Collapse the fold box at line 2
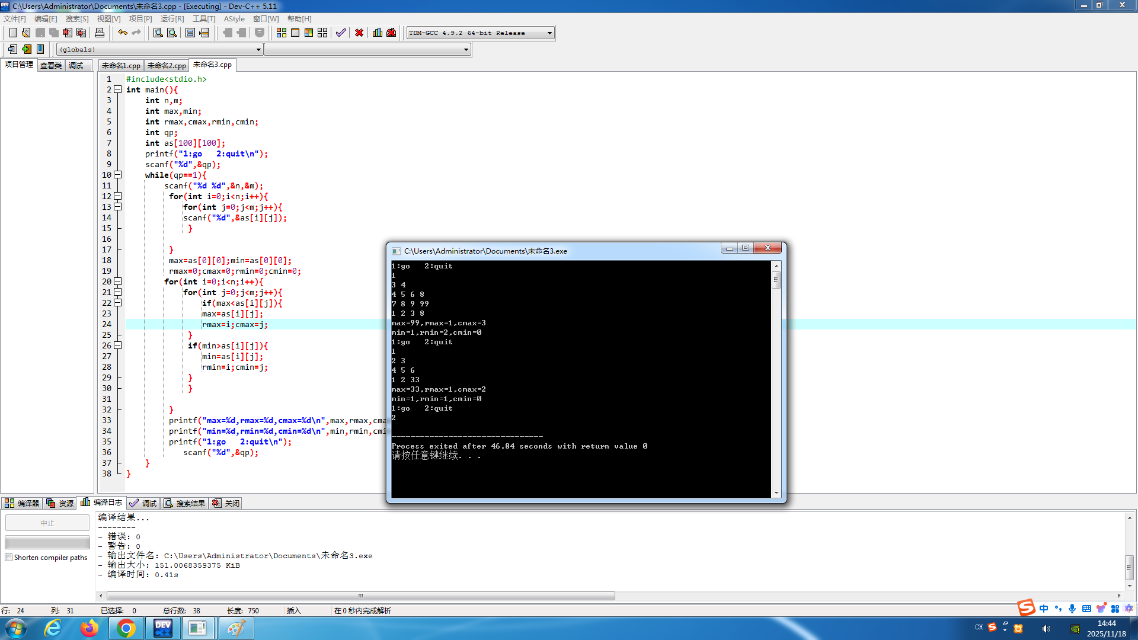 click(x=117, y=89)
